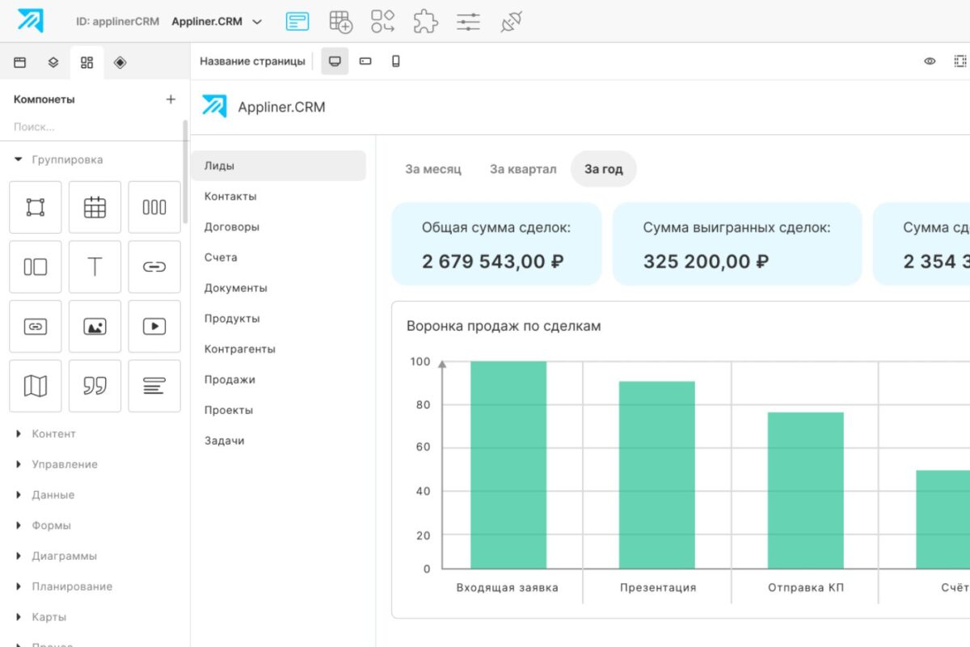Select the За квартал period tab

523,169
